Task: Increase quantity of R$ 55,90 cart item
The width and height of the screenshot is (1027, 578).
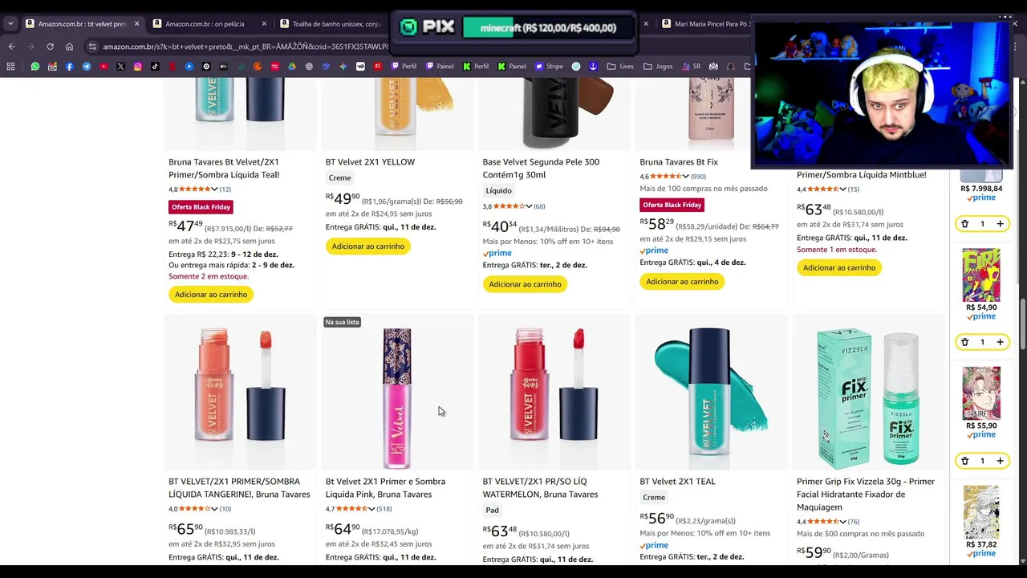Action: (1000, 461)
